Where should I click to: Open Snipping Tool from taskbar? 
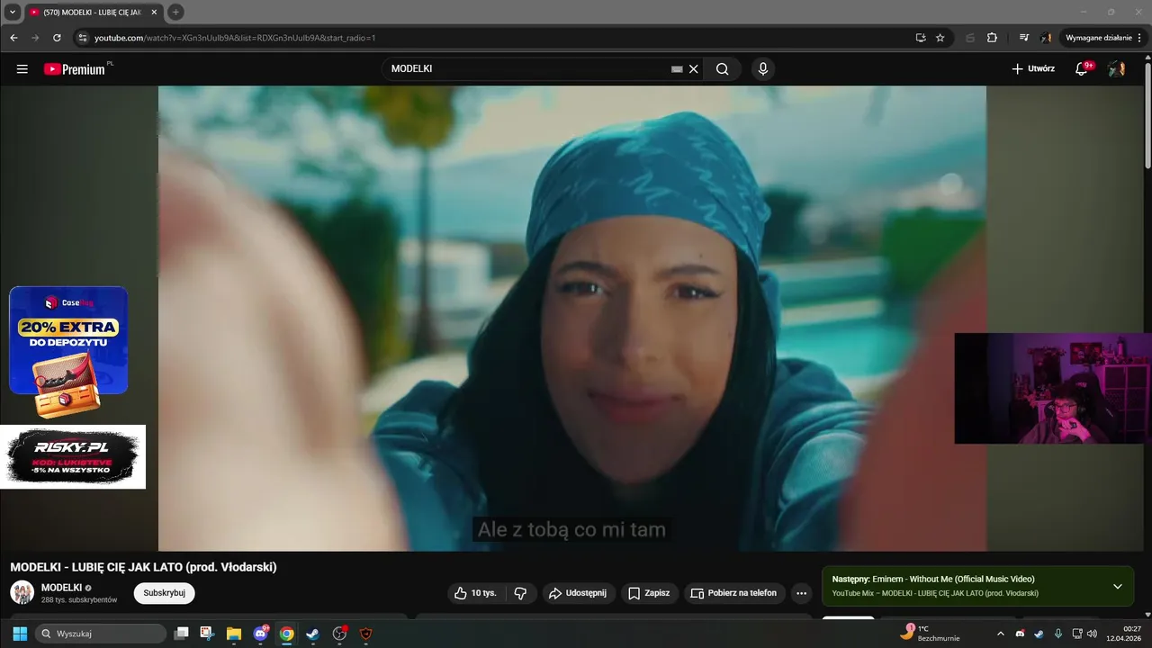click(x=207, y=634)
